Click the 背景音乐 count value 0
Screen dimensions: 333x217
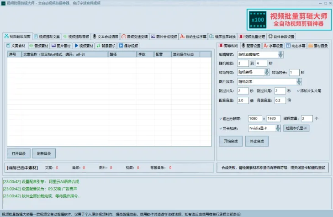[170, 168]
